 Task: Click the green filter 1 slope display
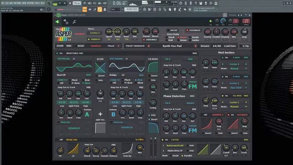203,149
